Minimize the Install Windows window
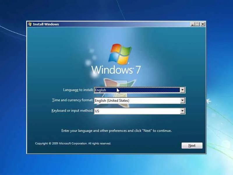 pyautogui.click(x=193, y=24)
